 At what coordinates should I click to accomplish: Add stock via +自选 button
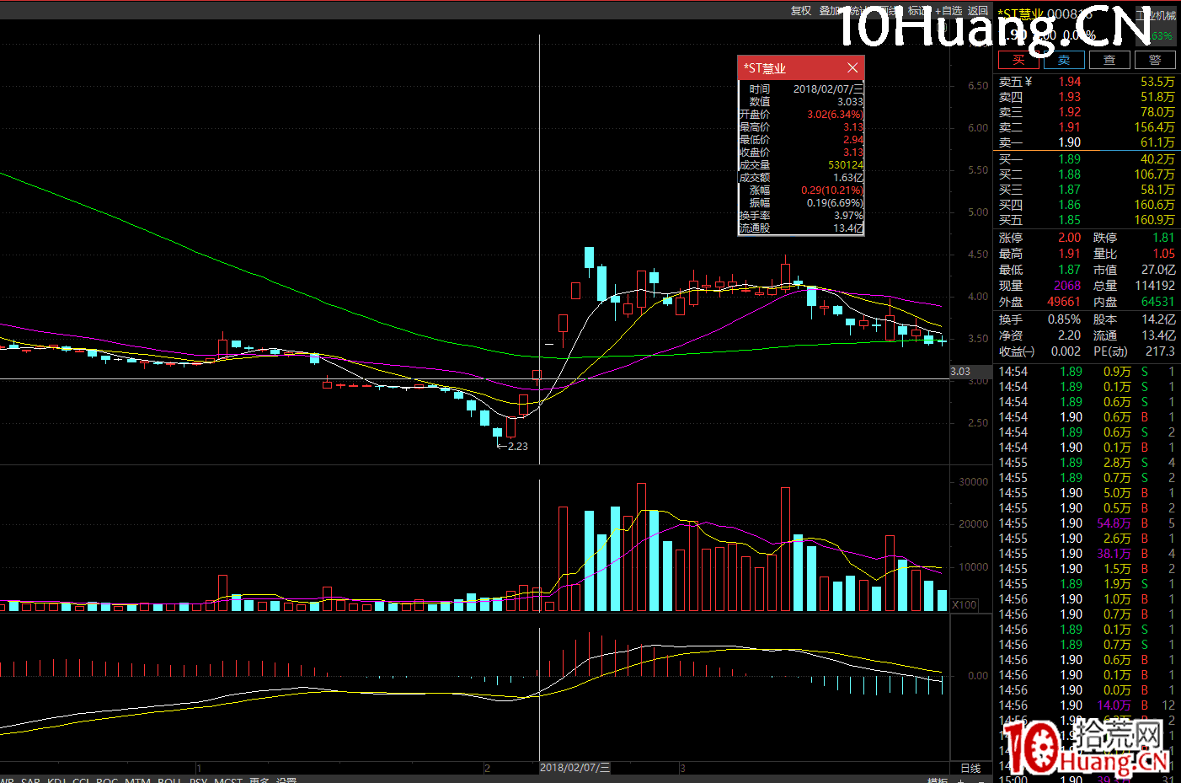pyautogui.click(x=949, y=11)
